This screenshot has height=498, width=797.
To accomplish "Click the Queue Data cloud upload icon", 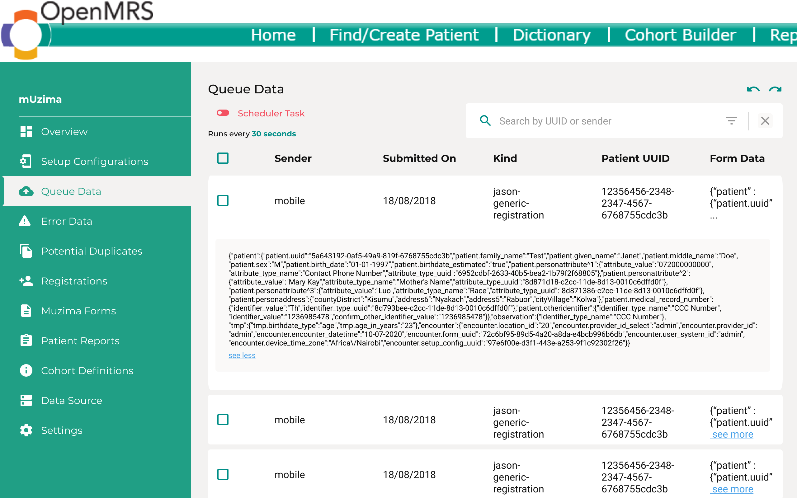I will [x=26, y=191].
